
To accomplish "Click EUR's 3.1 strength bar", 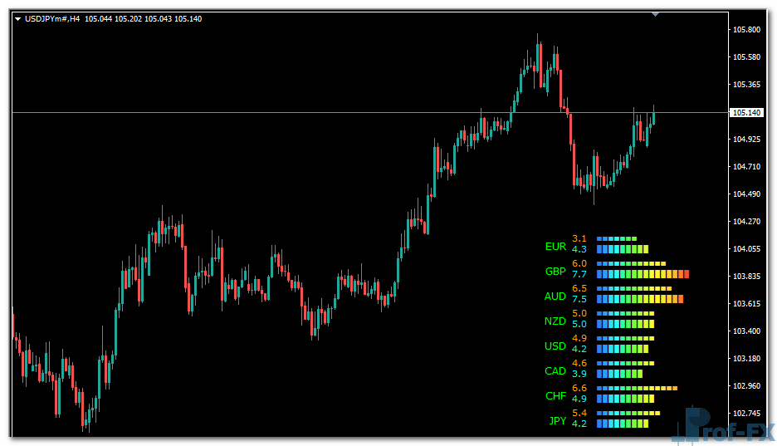I will 617,238.
